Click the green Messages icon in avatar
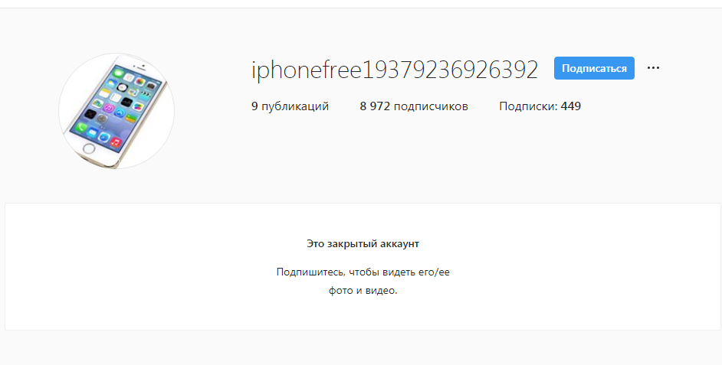722x365 pixels. click(118, 73)
